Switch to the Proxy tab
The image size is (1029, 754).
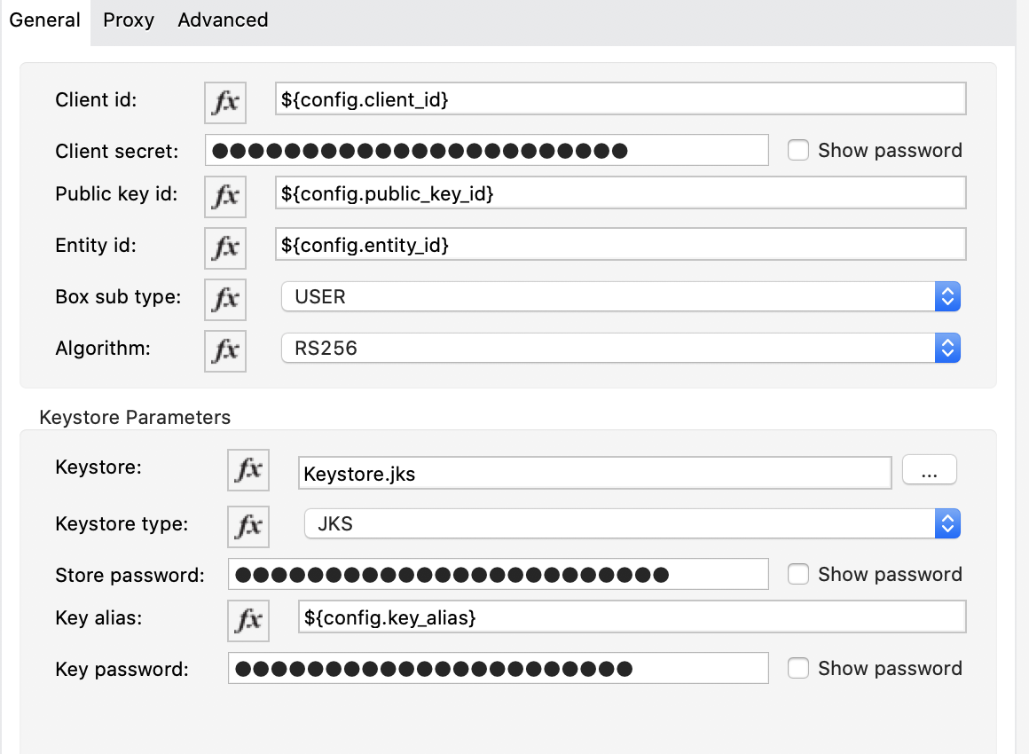click(129, 20)
